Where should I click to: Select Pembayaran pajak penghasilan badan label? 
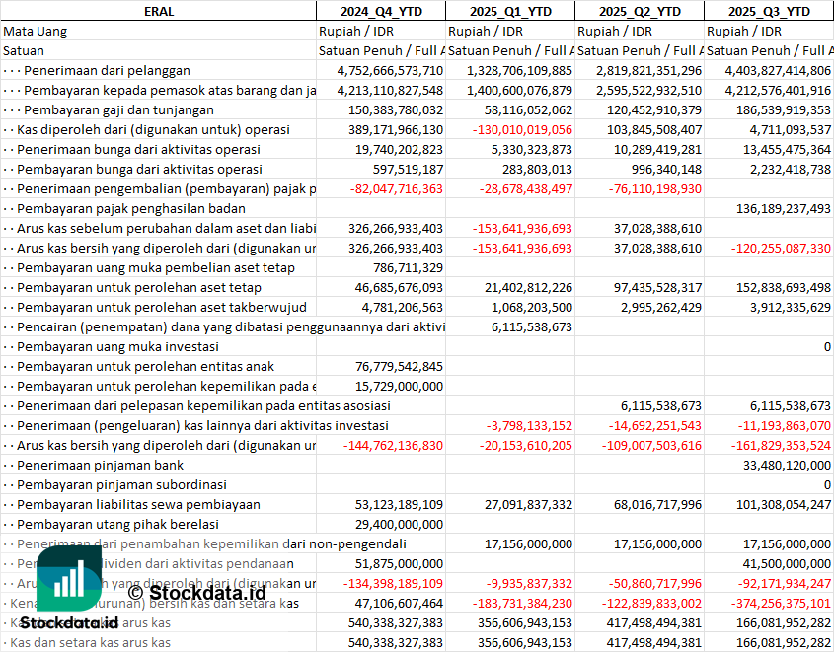[131, 209]
